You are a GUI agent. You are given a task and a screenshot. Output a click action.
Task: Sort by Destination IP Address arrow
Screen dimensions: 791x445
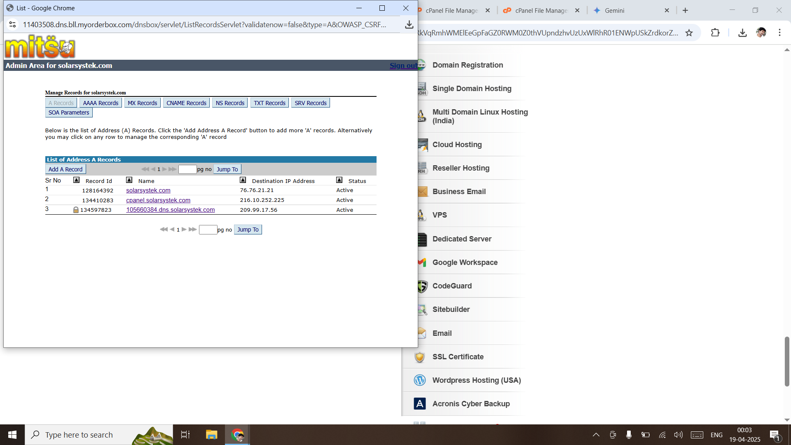pos(243,180)
